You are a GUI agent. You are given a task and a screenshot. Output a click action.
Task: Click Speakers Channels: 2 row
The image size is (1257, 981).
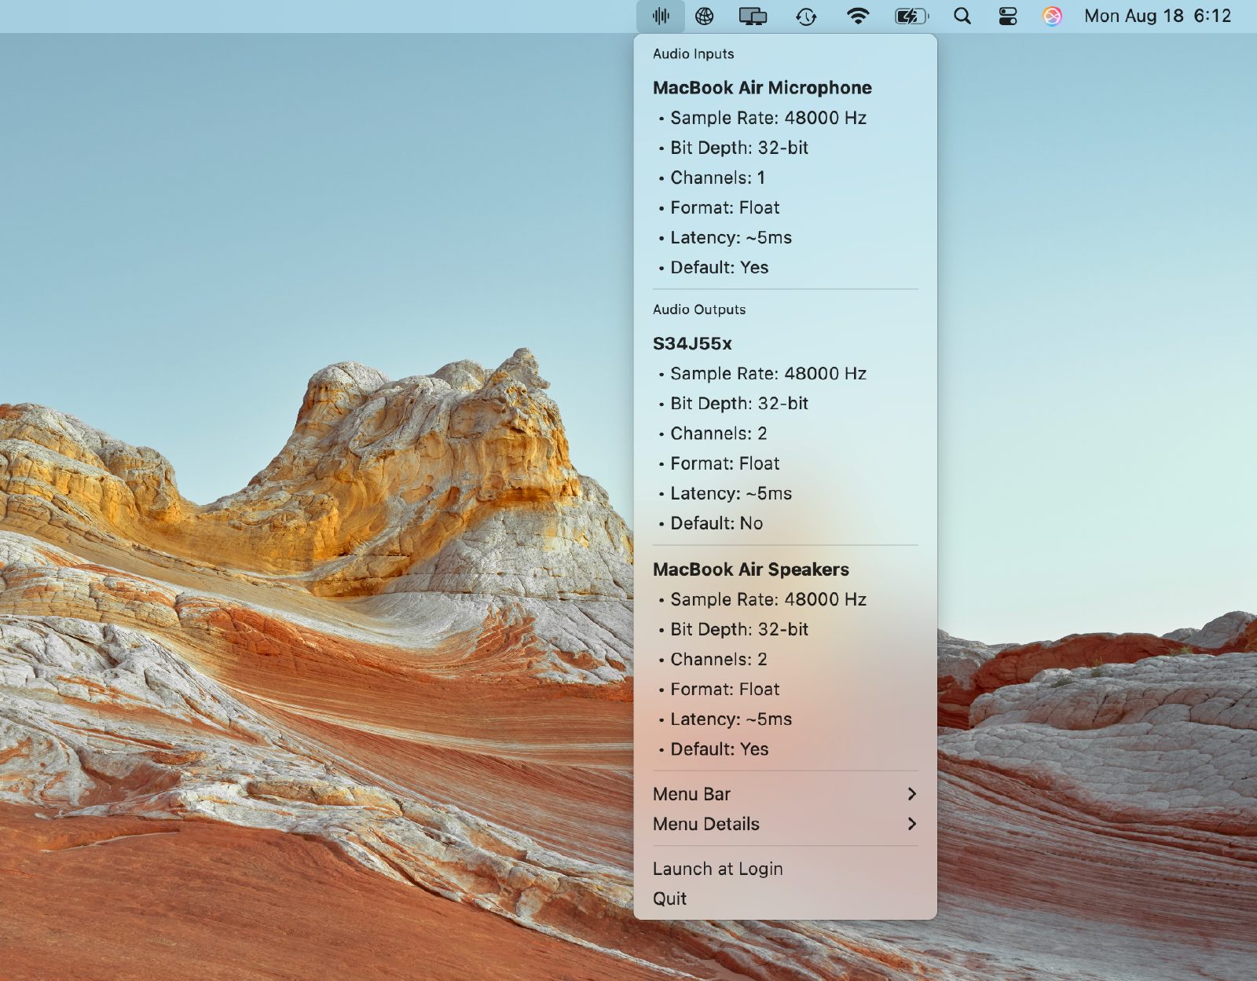point(785,659)
